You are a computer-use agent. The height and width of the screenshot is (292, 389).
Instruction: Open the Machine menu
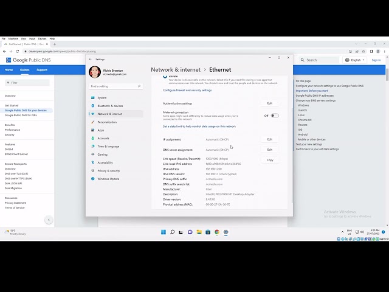tap(13, 39)
